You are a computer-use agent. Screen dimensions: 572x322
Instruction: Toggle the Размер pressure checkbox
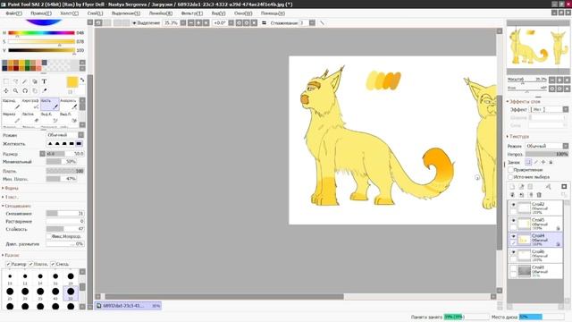8,264
